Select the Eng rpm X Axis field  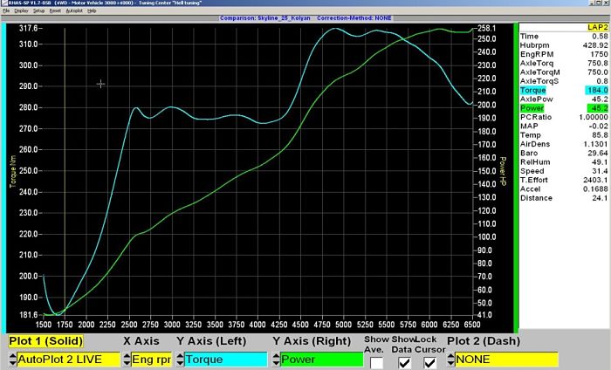click(x=151, y=360)
